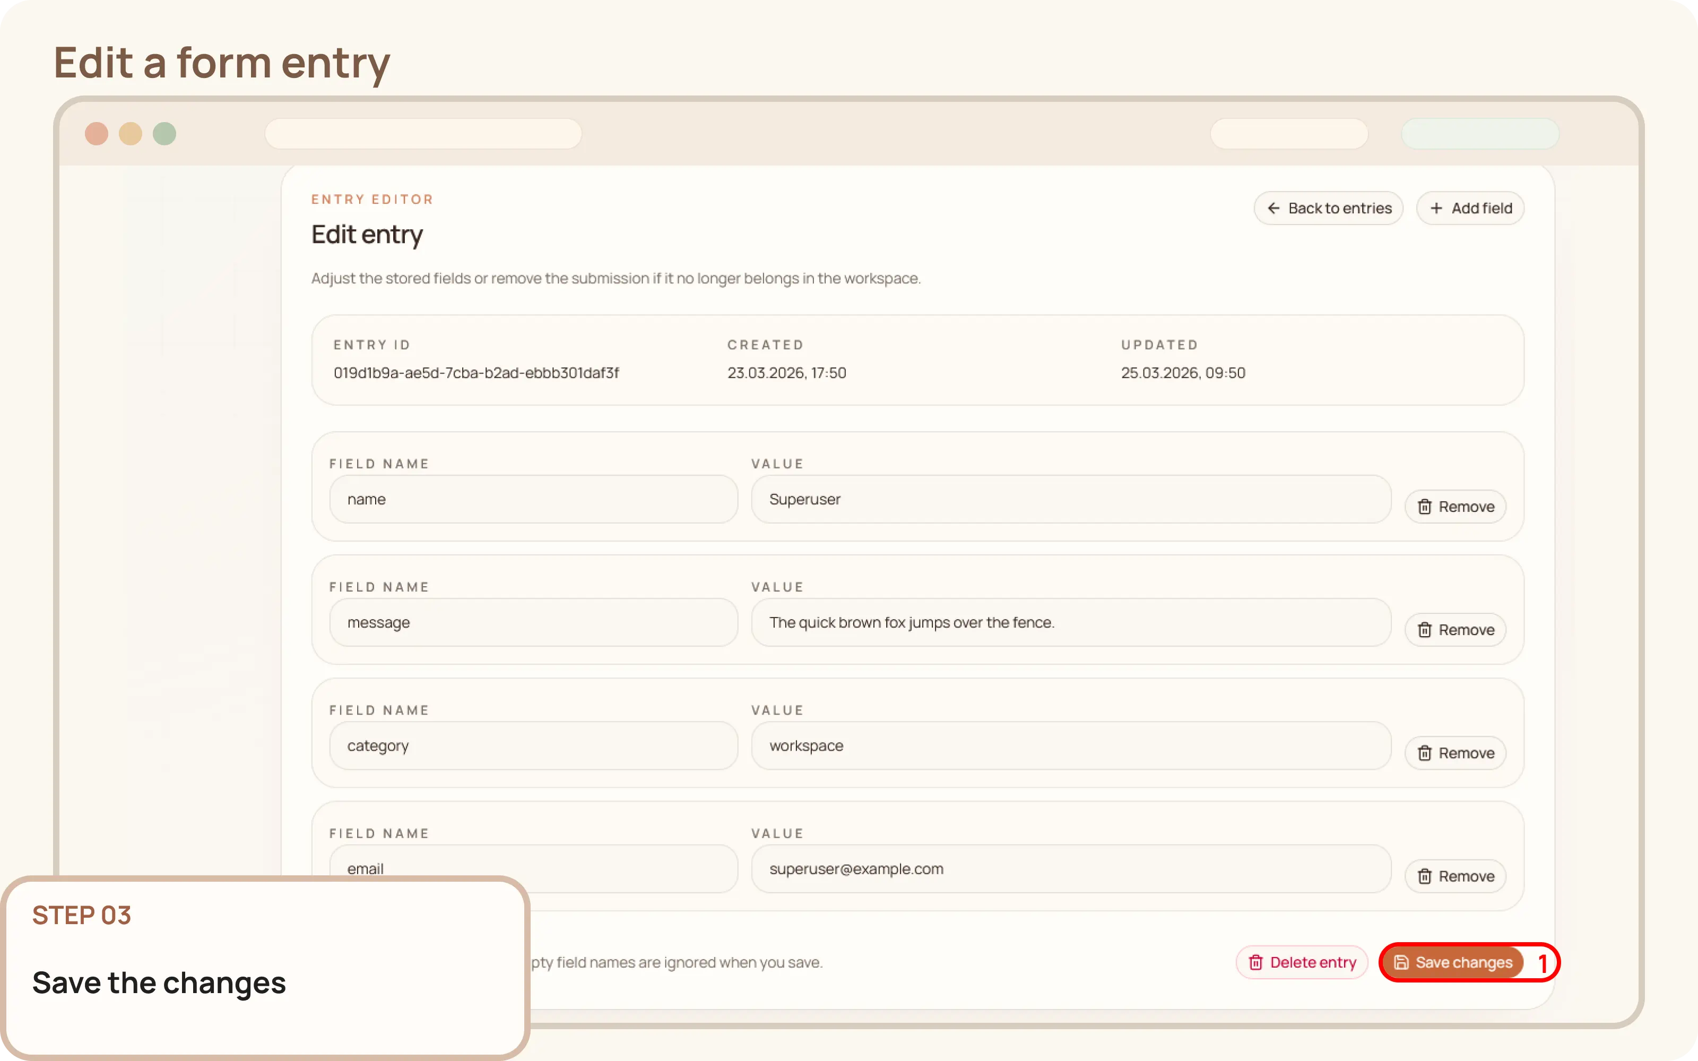Click the Add field button
Screen dimensions: 1698x1061
click(1471, 208)
